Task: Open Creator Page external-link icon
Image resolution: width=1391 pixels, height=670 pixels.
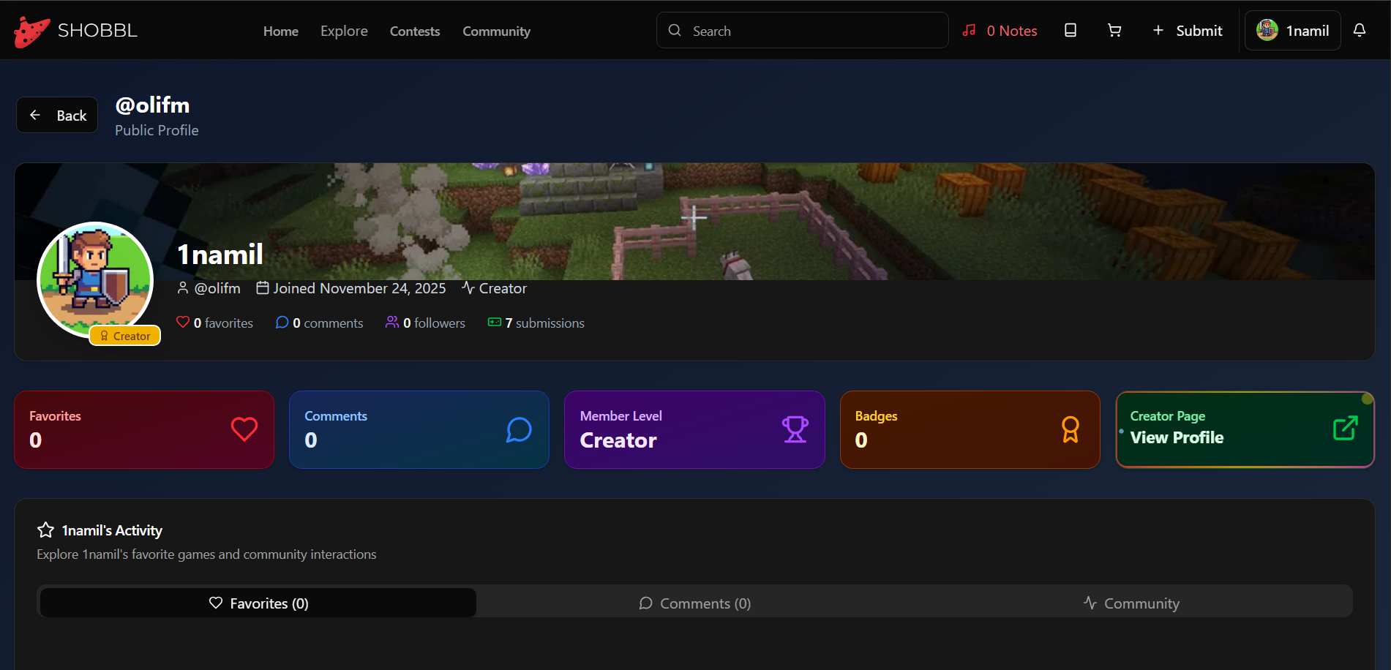Action: pos(1344,428)
